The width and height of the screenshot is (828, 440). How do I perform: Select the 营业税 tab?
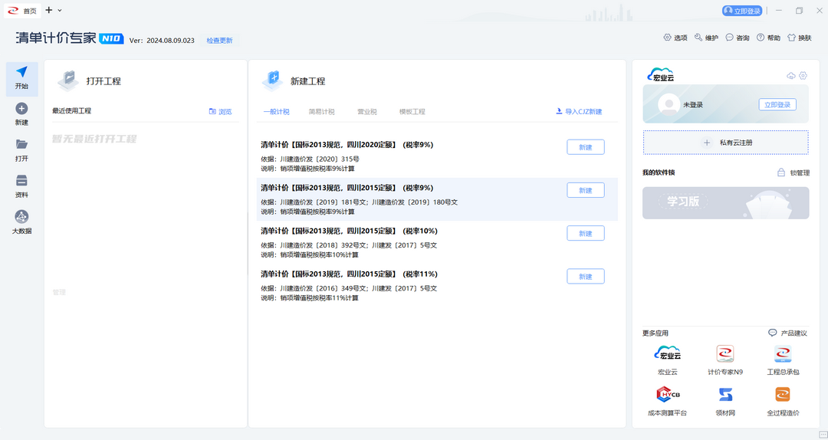(367, 111)
